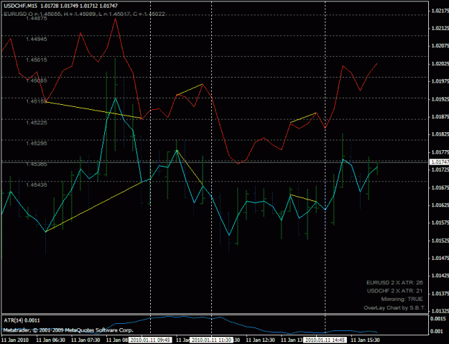Click 1.01975 on the price axis
The image size is (449, 344).
(x=440, y=81)
